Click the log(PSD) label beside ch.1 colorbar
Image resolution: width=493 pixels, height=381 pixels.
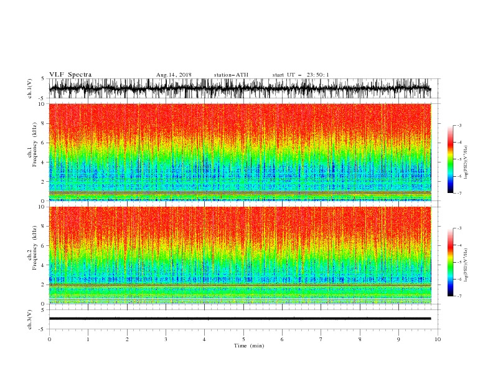click(466, 162)
